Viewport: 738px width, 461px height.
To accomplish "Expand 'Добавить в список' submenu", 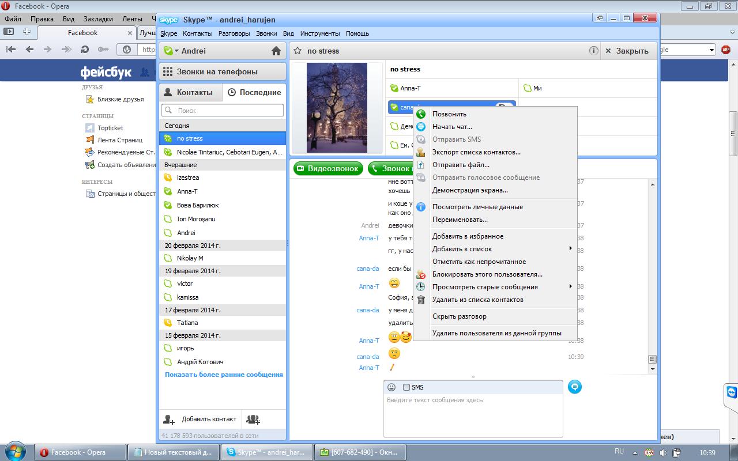I will pos(571,249).
